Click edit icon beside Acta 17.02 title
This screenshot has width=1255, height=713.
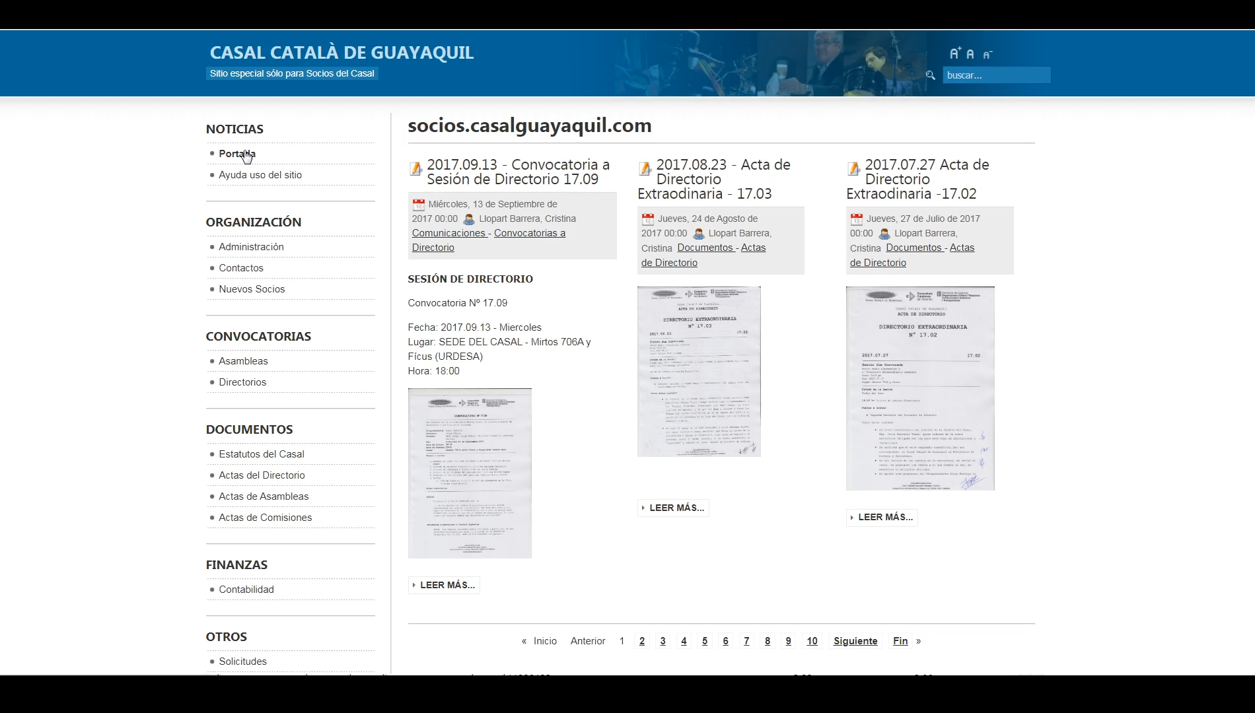click(854, 169)
